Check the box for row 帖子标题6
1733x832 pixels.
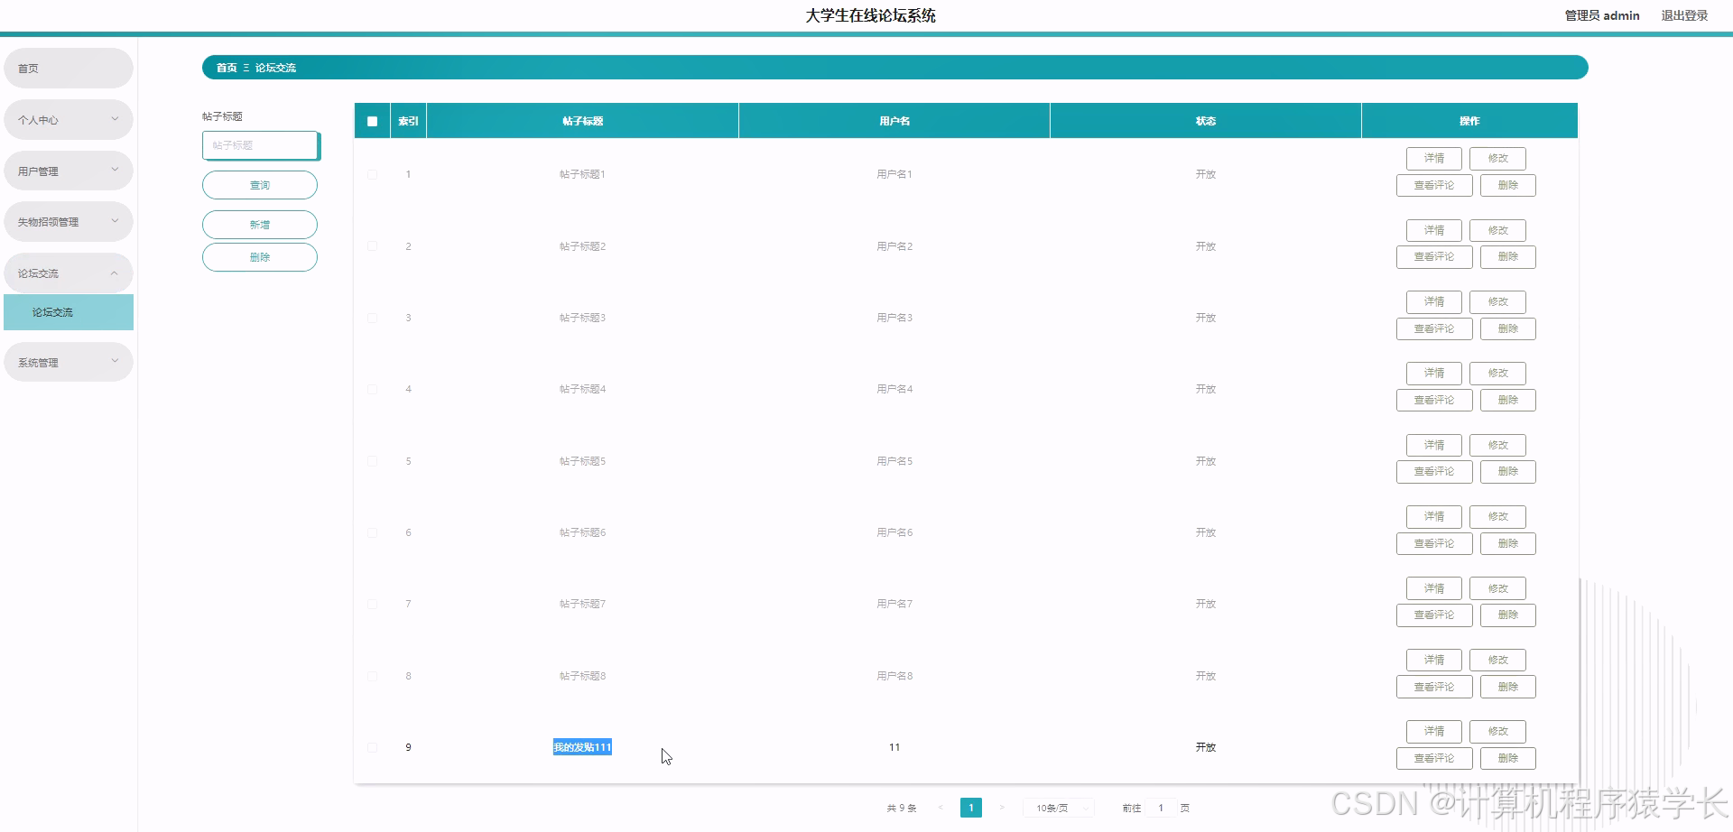click(x=372, y=532)
